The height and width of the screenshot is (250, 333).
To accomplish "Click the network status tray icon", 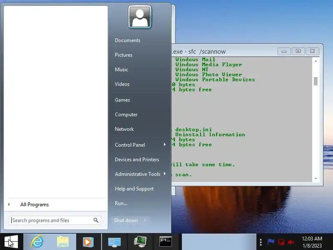I will (281, 242).
